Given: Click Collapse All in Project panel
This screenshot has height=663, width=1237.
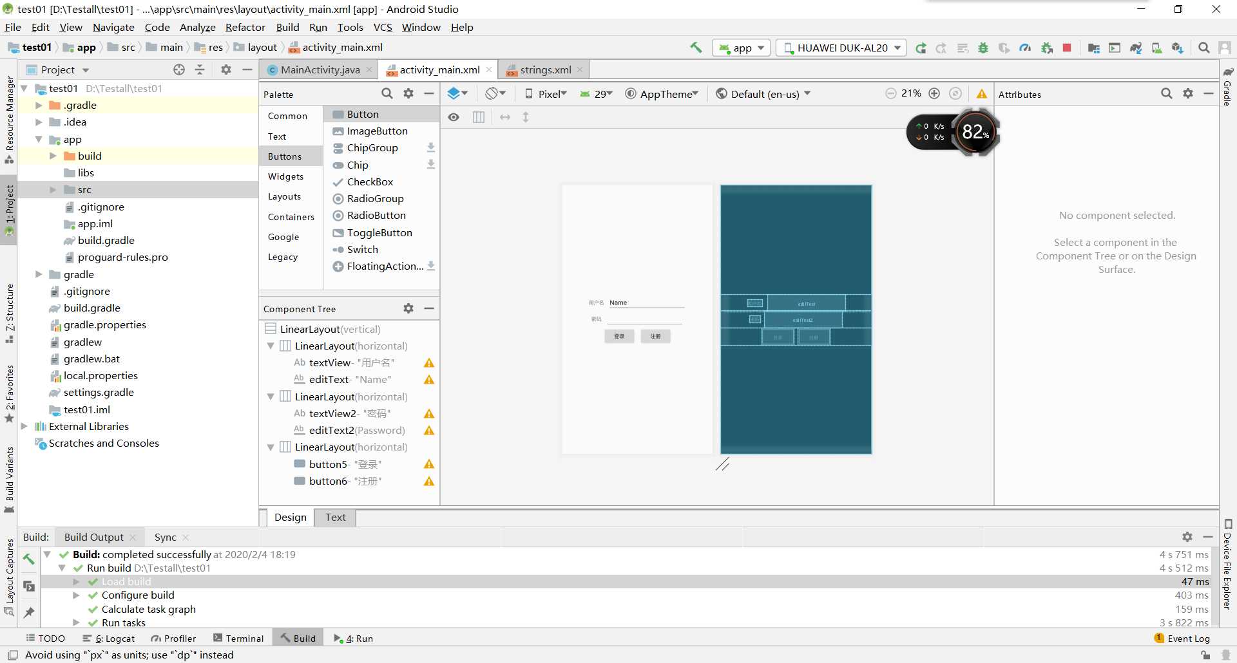Looking at the screenshot, I should [x=200, y=70].
